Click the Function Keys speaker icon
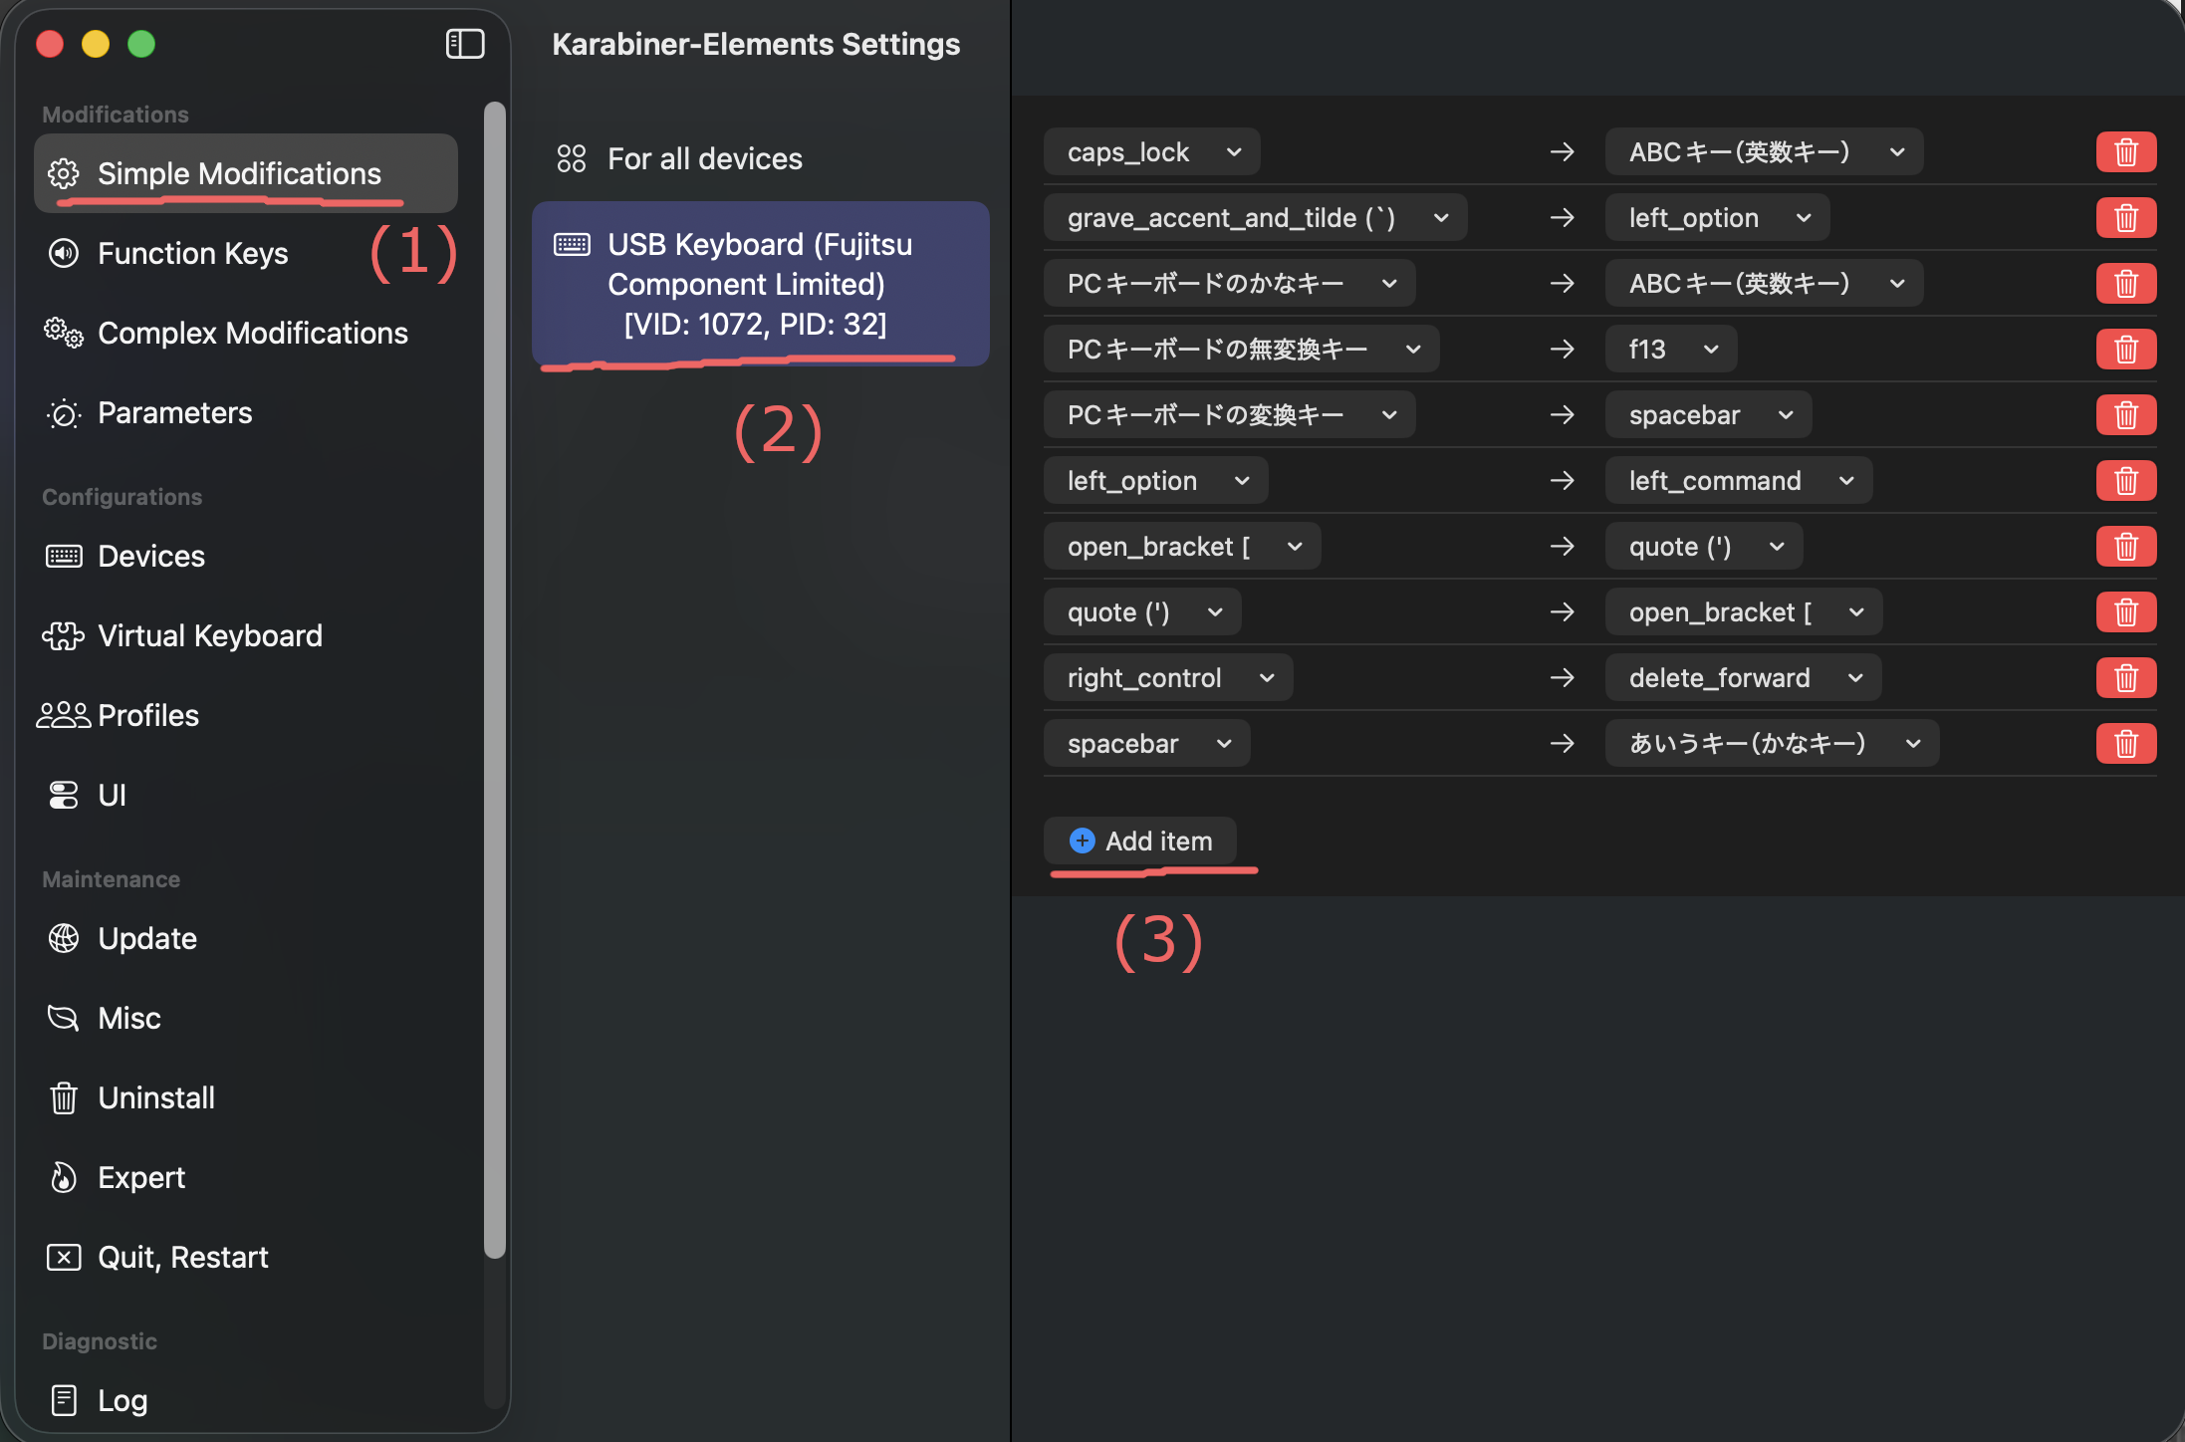 click(x=64, y=253)
